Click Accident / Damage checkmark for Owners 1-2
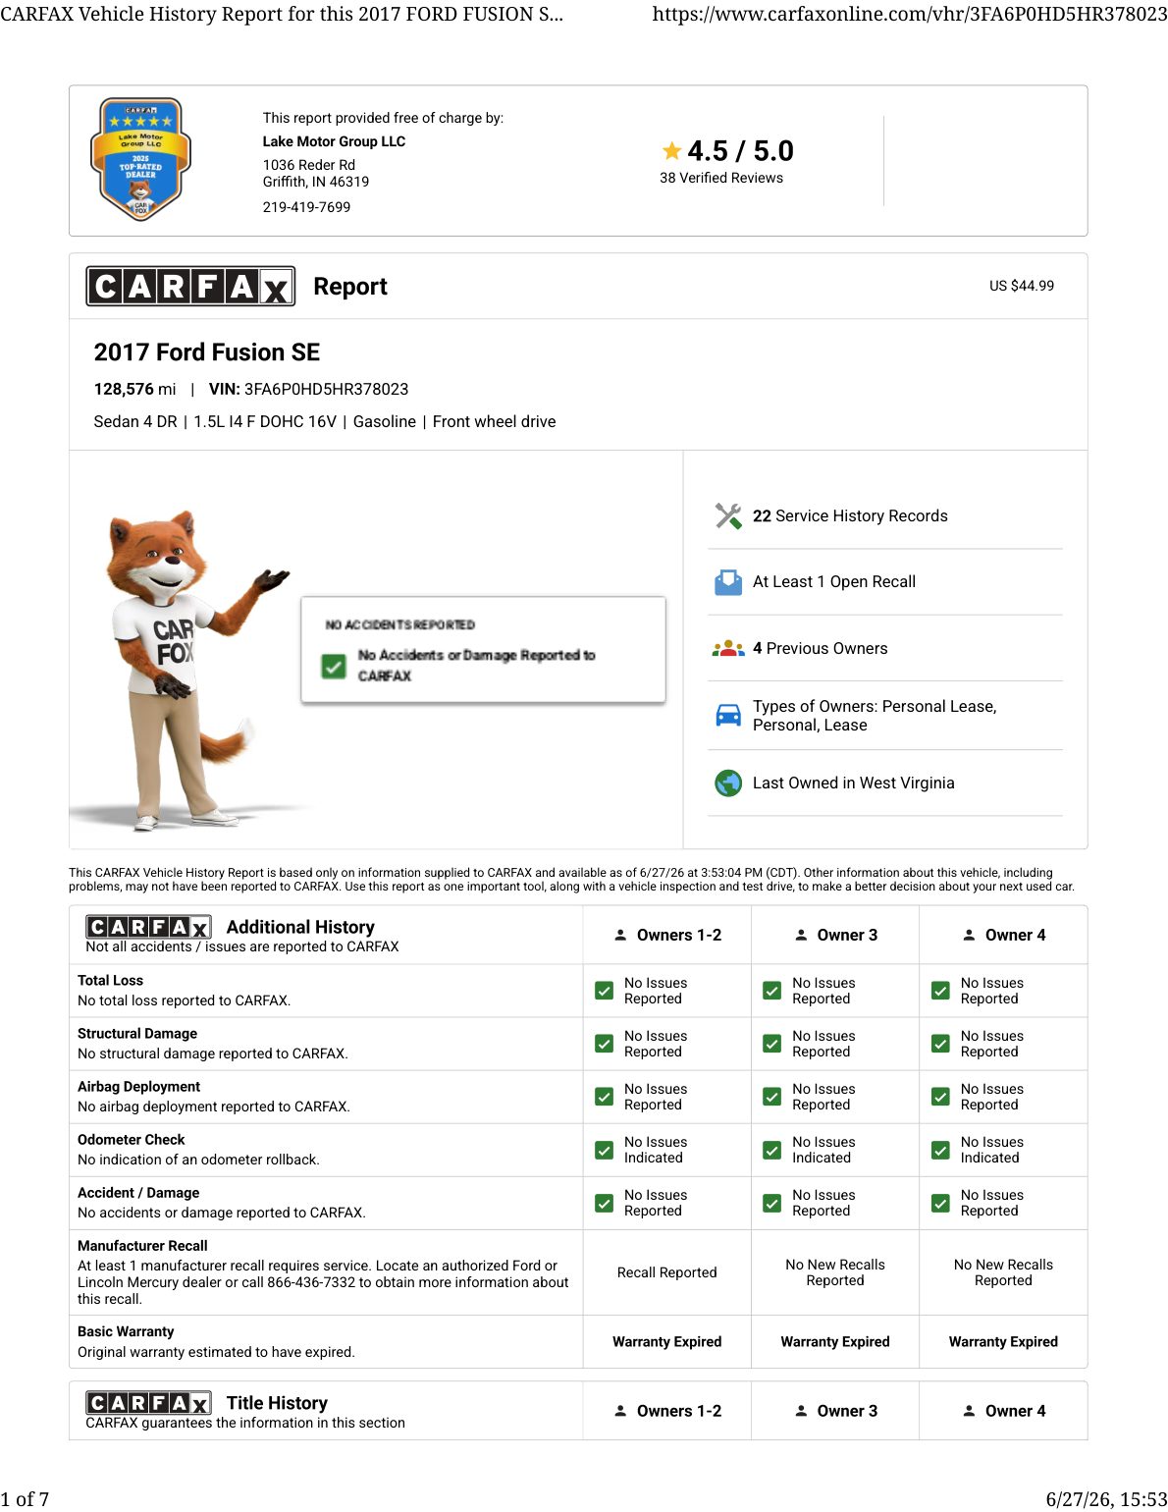 (x=605, y=1203)
